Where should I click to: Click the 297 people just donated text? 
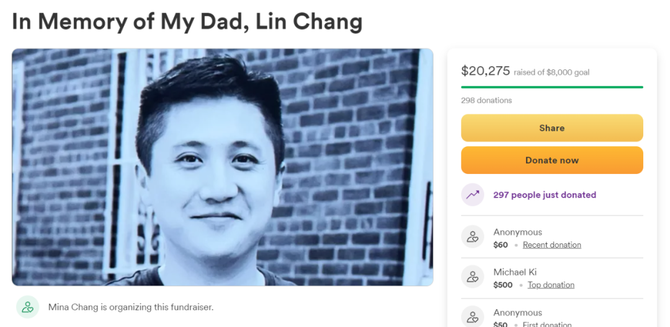[x=545, y=195]
